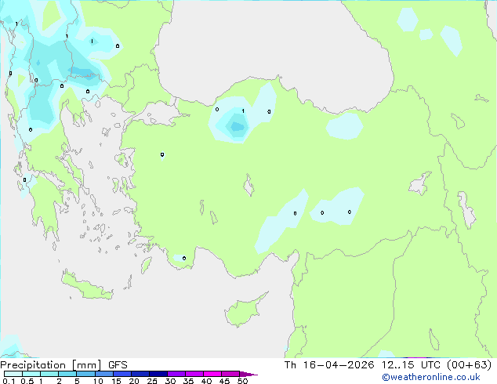This screenshot has height=384, width=497.
Task: Click the "0.5" legend scale label
Action: [x=27, y=381]
